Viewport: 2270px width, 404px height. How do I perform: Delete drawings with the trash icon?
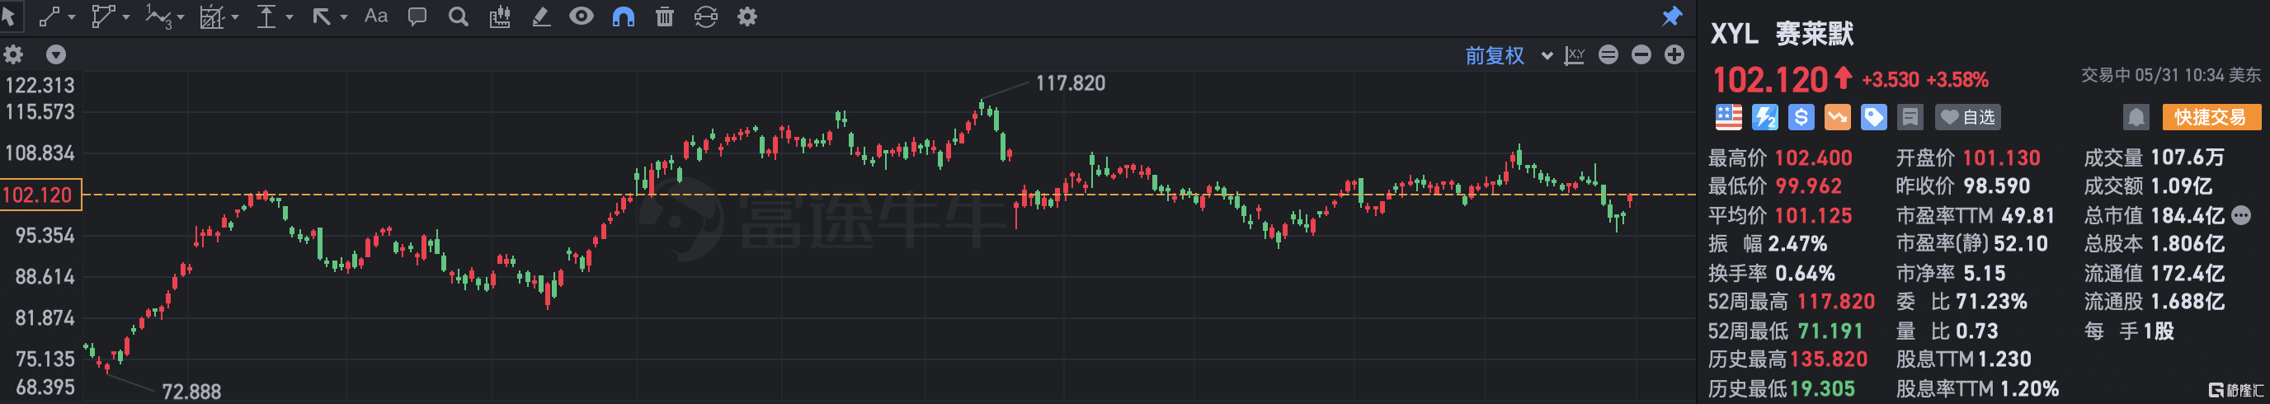(x=665, y=16)
